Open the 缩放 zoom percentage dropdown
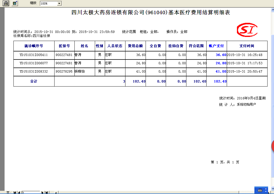The image size is (274, 194). [x=59, y=3]
